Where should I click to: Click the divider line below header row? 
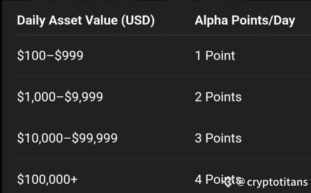click(164, 35)
